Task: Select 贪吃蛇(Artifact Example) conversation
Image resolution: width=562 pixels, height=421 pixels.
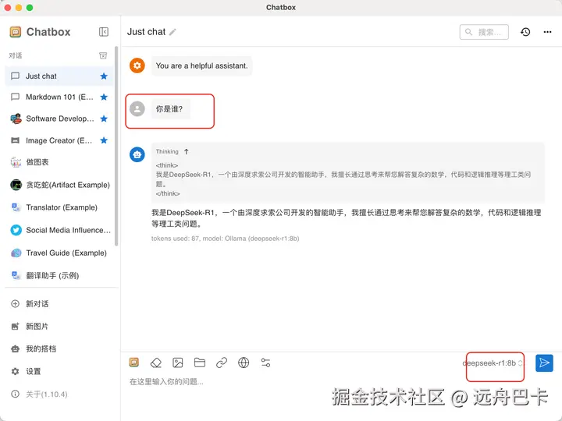Action: [x=59, y=185]
